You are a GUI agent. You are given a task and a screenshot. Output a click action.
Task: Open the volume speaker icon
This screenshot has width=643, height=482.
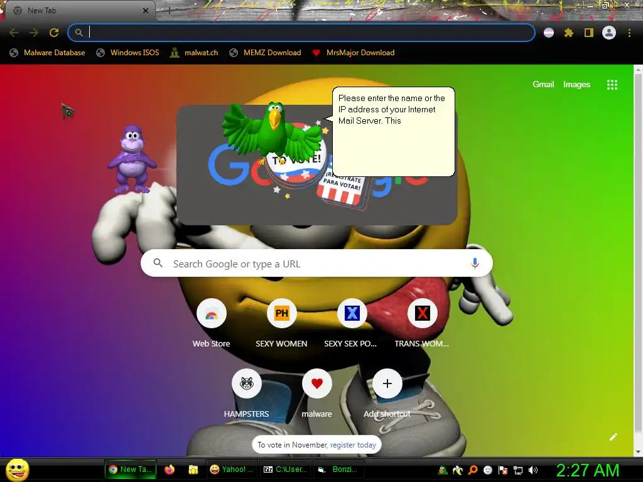click(x=533, y=470)
